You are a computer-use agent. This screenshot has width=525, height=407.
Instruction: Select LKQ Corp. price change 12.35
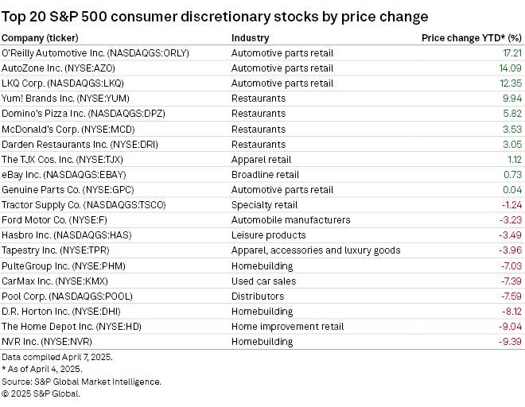pyautogui.click(x=509, y=83)
